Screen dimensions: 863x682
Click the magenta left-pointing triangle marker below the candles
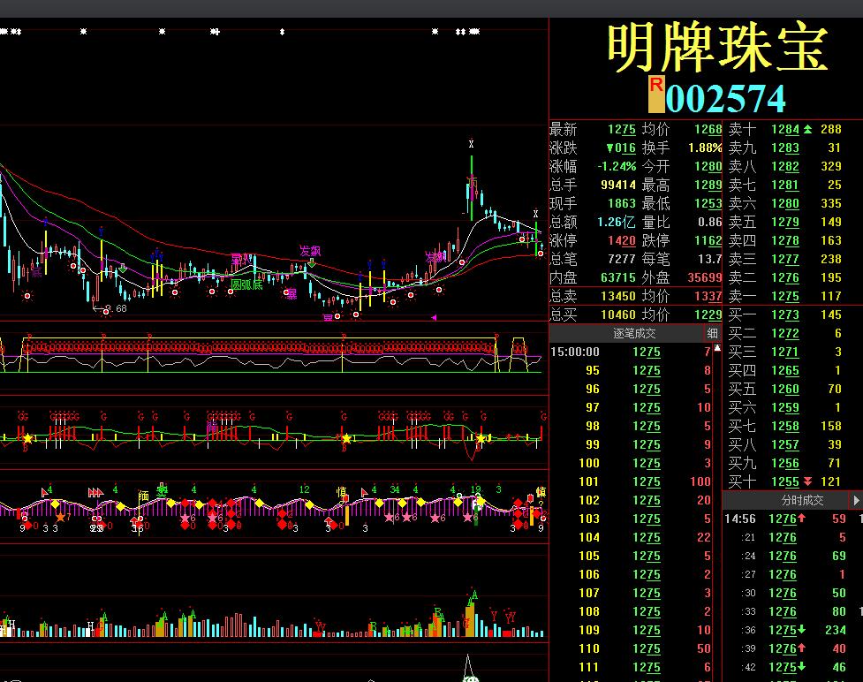[x=434, y=318]
